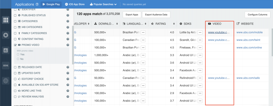The image size is (273, 106).
Task: Enable the Published Status filter checkbox
Action: (15, 15)
